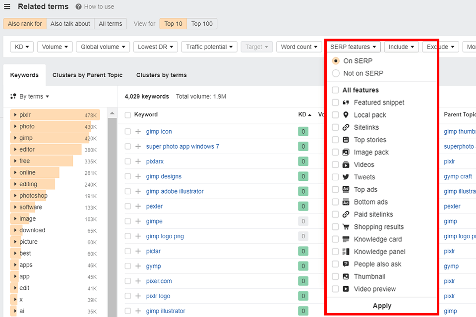Open the Word count dropdown

[299, 47]
